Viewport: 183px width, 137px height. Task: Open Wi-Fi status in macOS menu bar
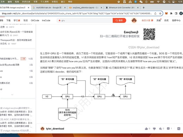point(158,2)
